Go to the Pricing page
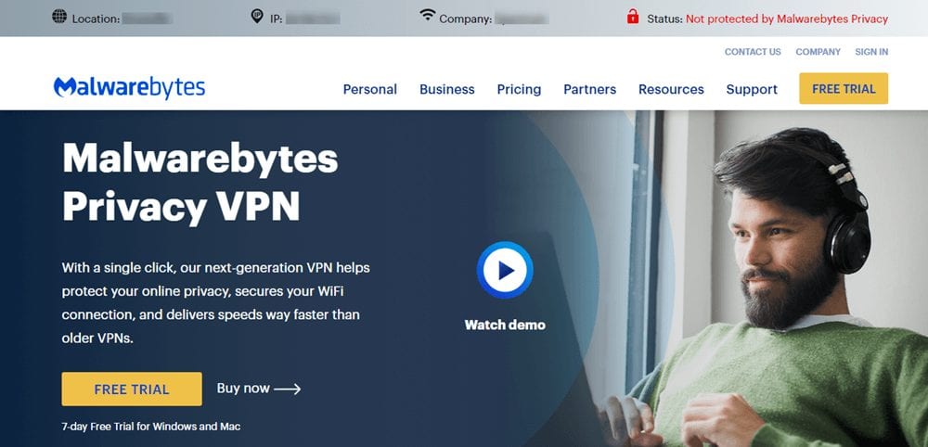Screen dimensions: 928x447 519,89
